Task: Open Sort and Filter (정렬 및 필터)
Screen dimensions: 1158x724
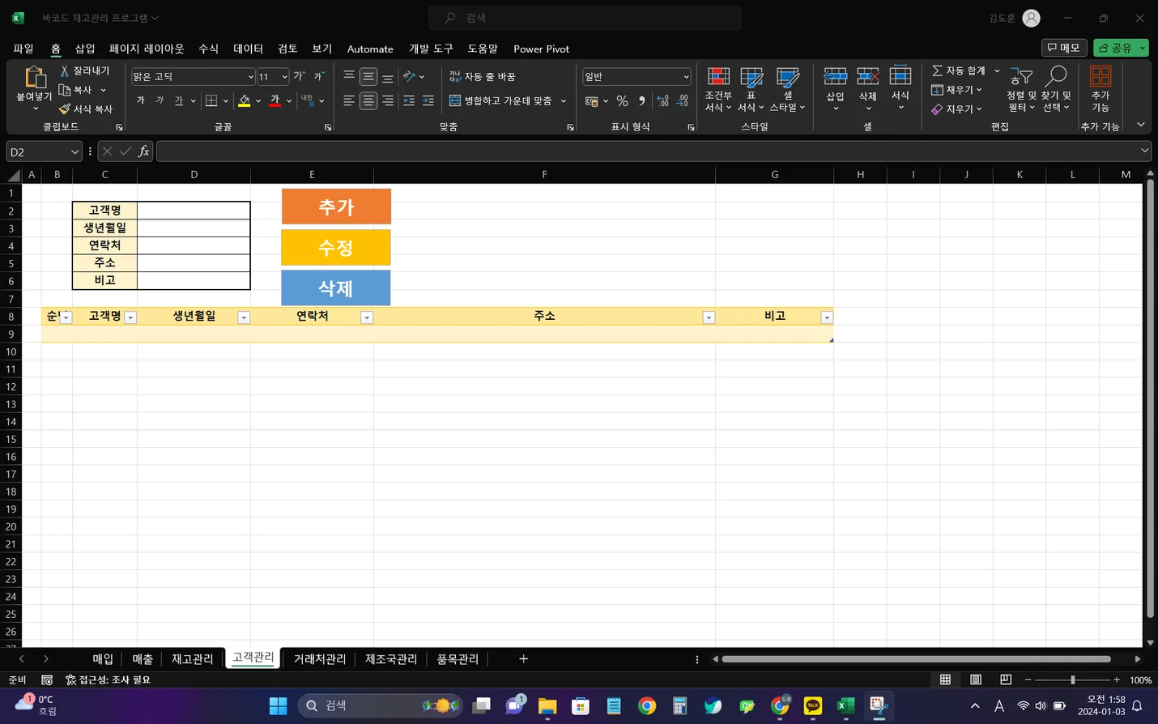Action: (x=1021, y=89)
